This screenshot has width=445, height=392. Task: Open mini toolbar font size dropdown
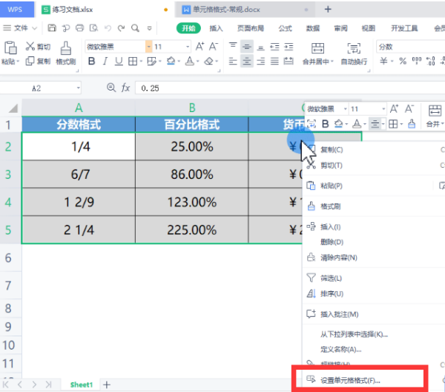(x=383, y=109)
